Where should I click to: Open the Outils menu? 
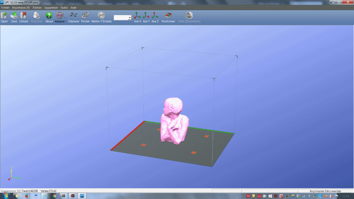(64, 8)
